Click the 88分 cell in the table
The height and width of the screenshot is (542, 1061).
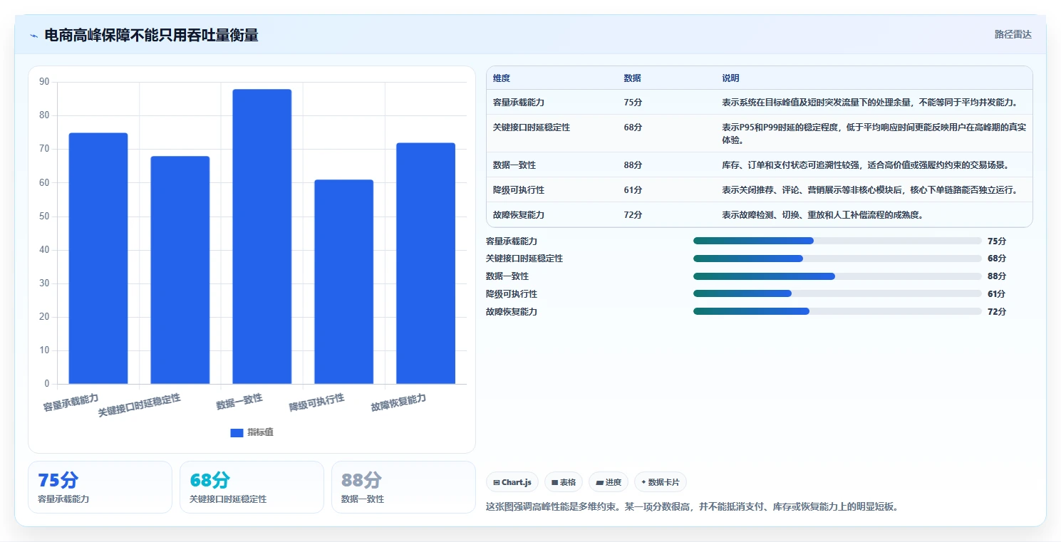click(x=633, y=165)
